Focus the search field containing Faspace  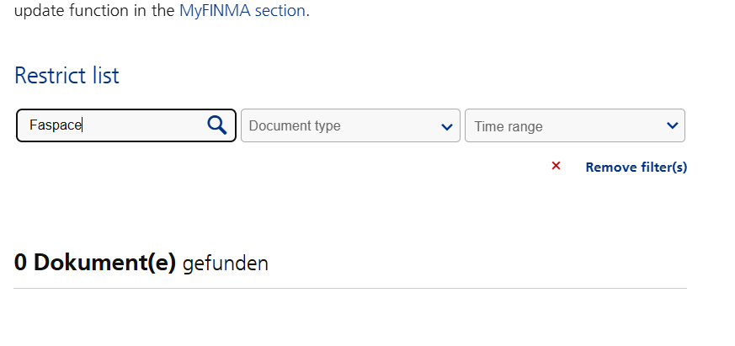point(126,125)
